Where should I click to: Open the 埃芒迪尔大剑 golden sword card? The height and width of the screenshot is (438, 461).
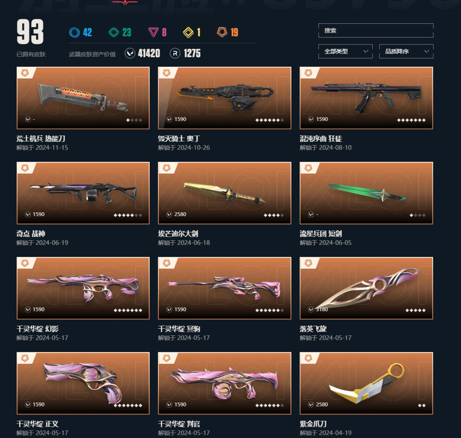point(225,193)
